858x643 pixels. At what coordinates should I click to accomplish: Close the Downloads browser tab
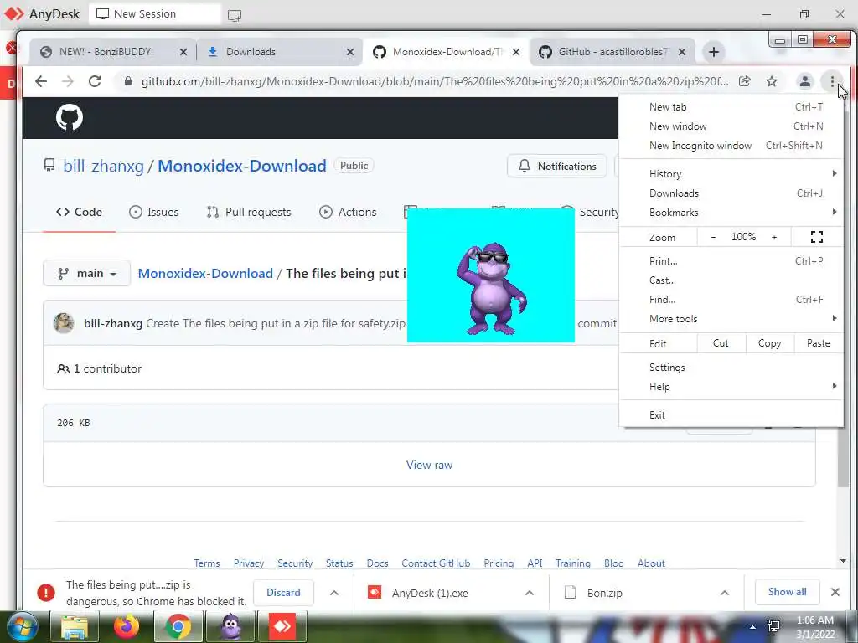point(350,52)
